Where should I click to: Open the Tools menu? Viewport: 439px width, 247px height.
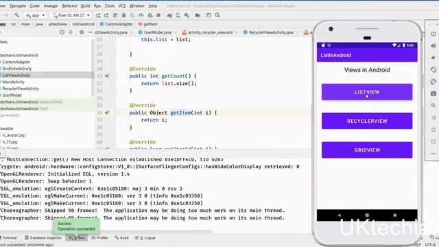[110, 5]
